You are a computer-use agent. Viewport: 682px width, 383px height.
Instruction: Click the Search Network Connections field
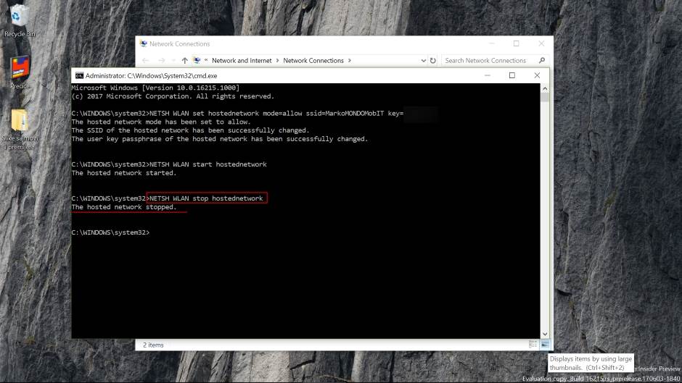(x=488, y=61)
